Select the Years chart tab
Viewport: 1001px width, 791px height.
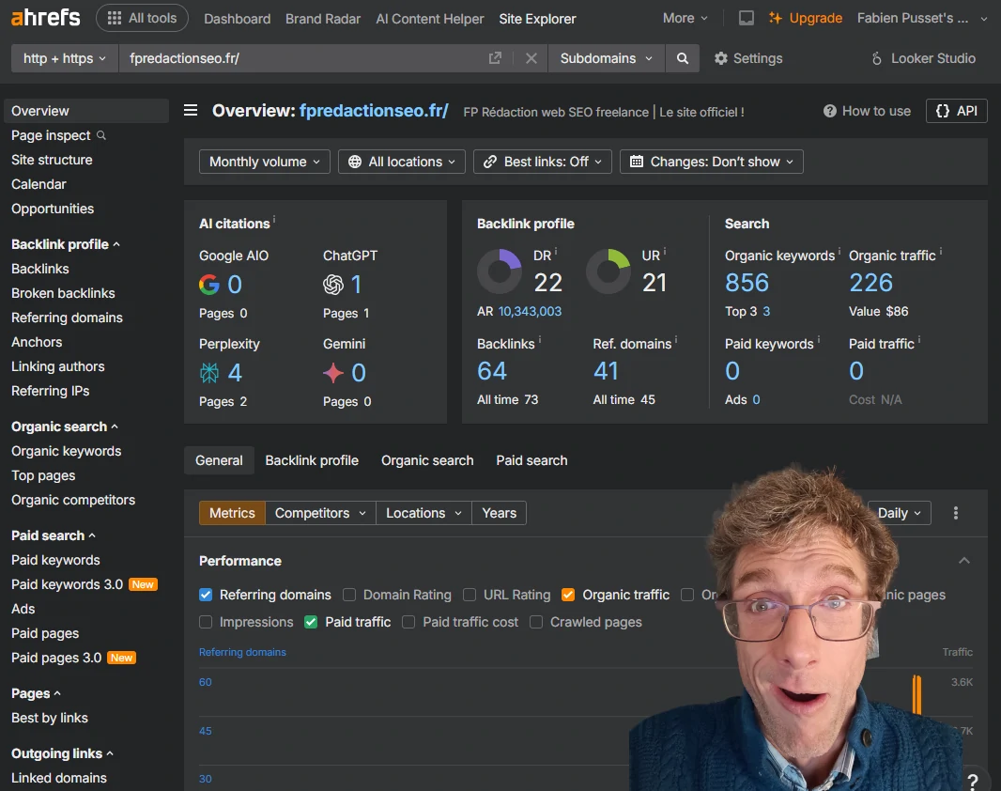[x=500, y=513]
